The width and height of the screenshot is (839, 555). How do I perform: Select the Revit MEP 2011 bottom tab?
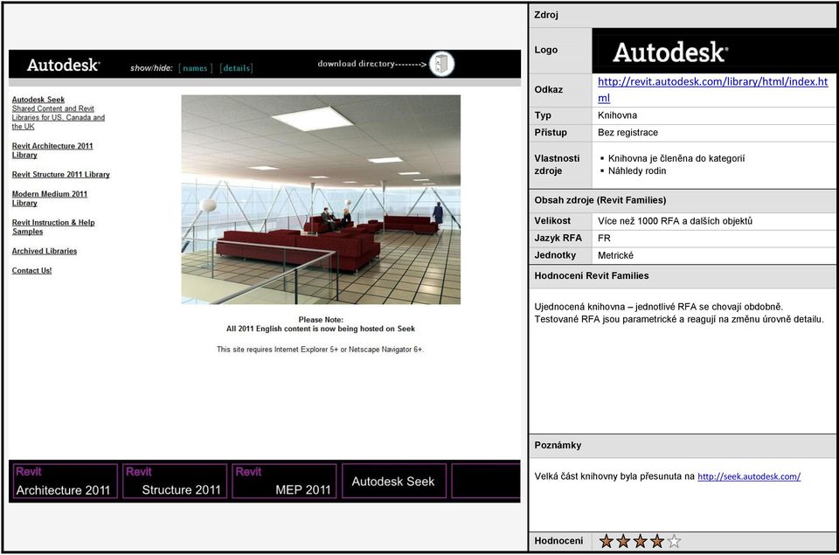(x=285, y=481)
